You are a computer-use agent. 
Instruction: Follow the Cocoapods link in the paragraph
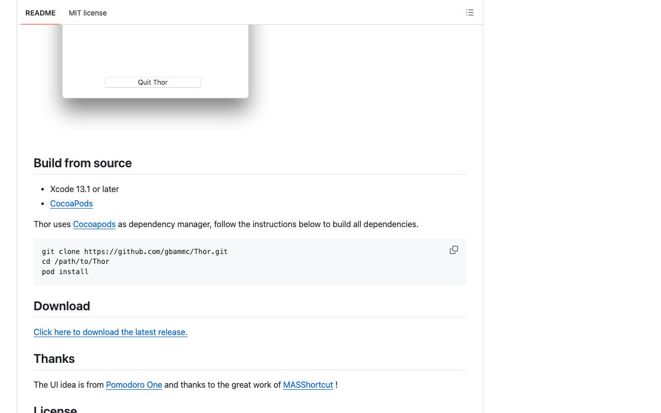pos(94,224)
